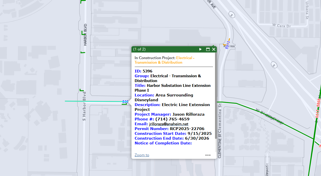Click the lower Interstate 5 shield

tap(274, 65)
